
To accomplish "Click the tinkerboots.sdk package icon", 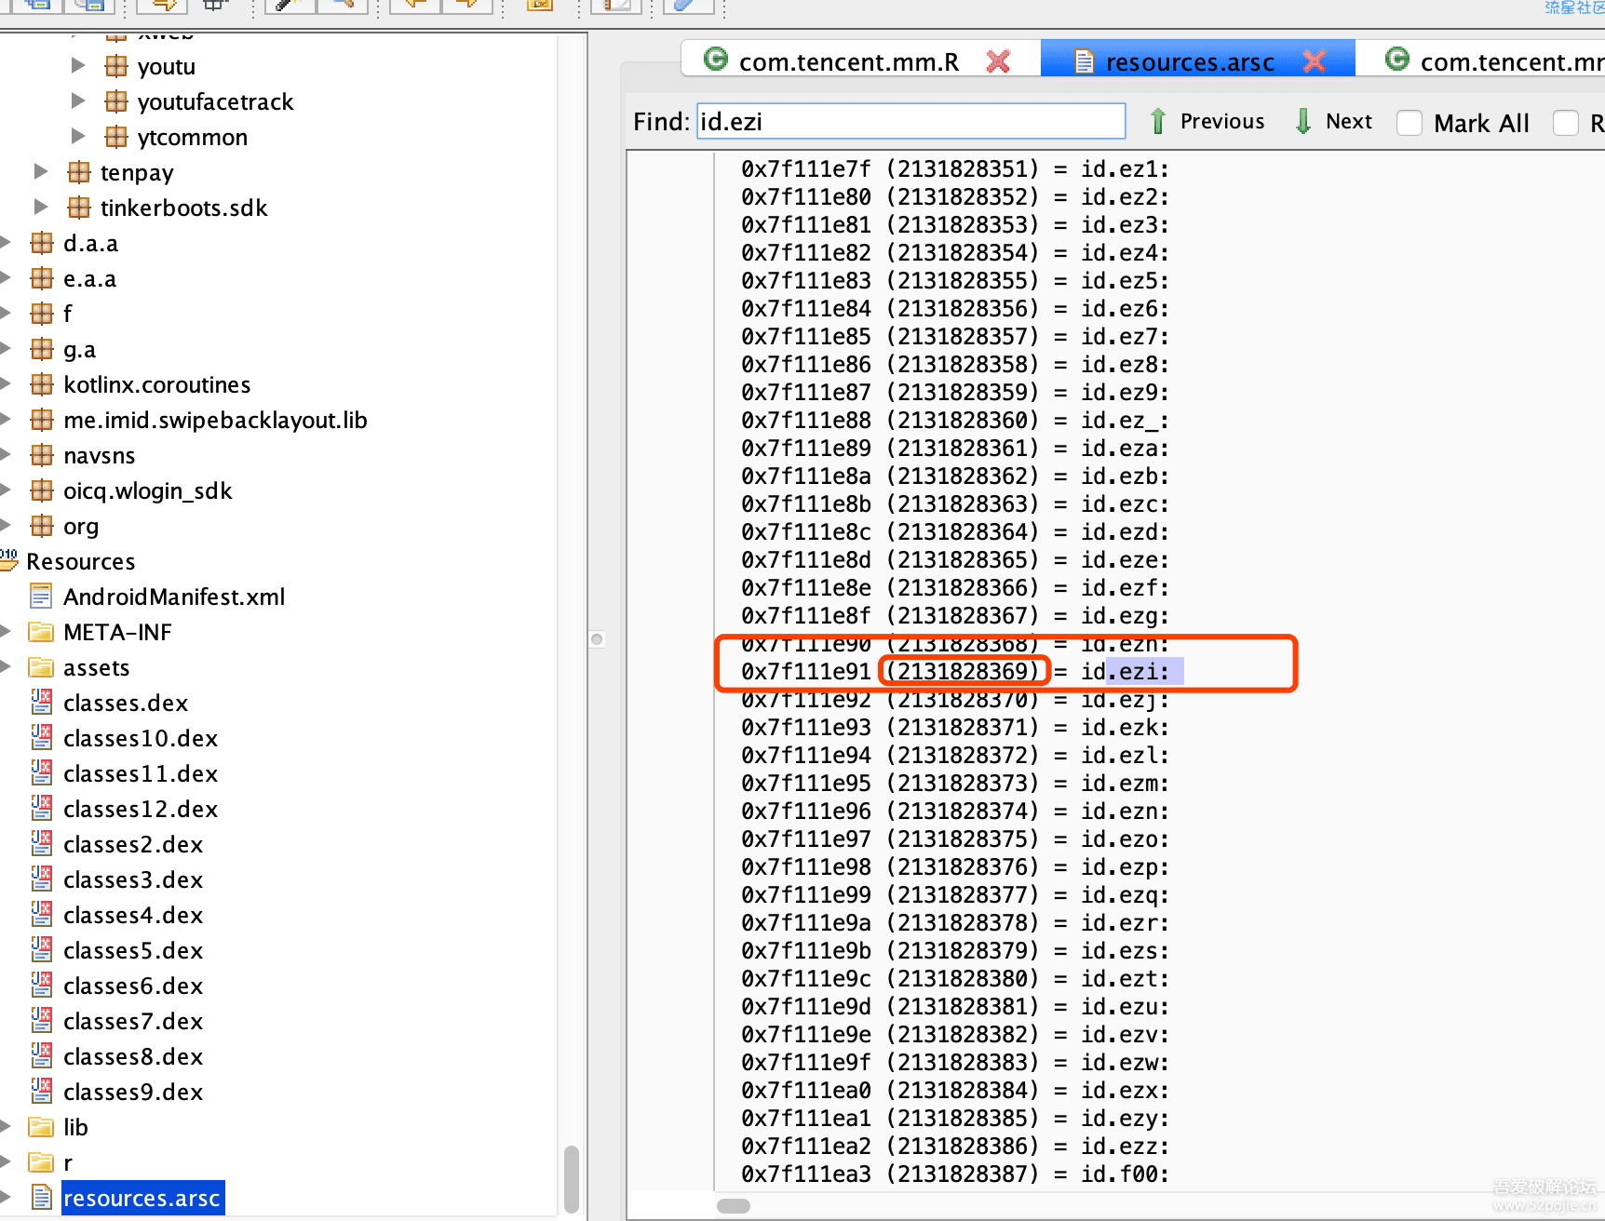I will click(79, 208).
